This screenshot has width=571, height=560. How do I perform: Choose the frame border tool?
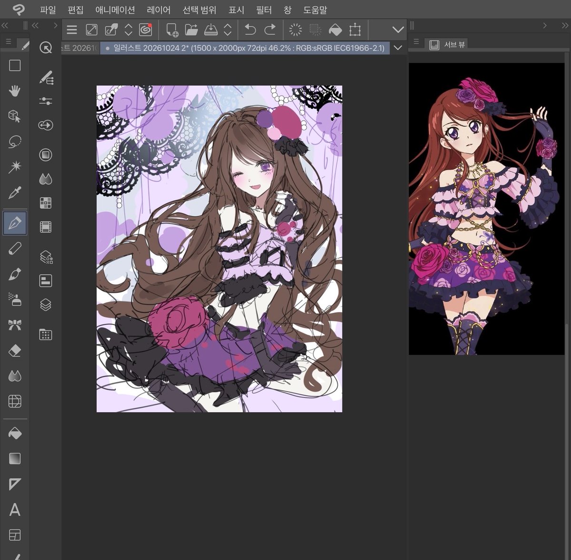click(15, 535)
